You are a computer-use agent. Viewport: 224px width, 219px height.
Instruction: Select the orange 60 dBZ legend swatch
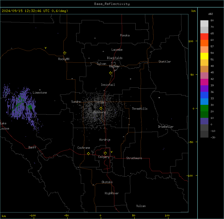[204, 43]
